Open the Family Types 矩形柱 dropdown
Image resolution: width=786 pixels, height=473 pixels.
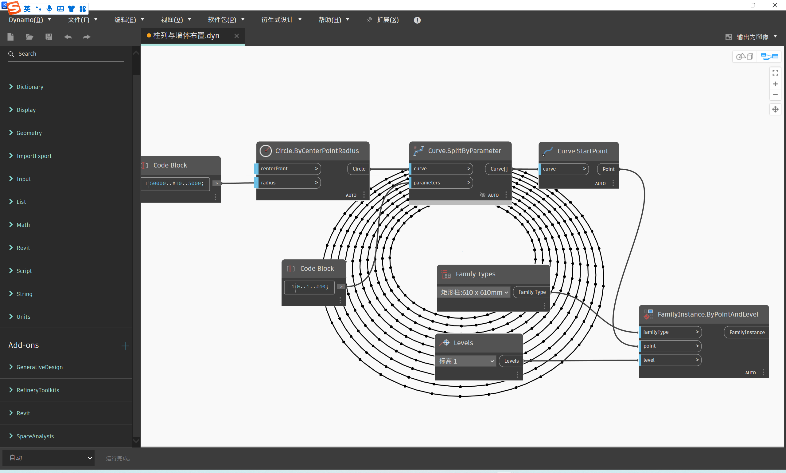pos(474,292)
